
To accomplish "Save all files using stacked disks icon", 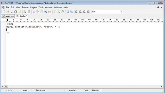I will pyautogui.click(x=16, y=12).
